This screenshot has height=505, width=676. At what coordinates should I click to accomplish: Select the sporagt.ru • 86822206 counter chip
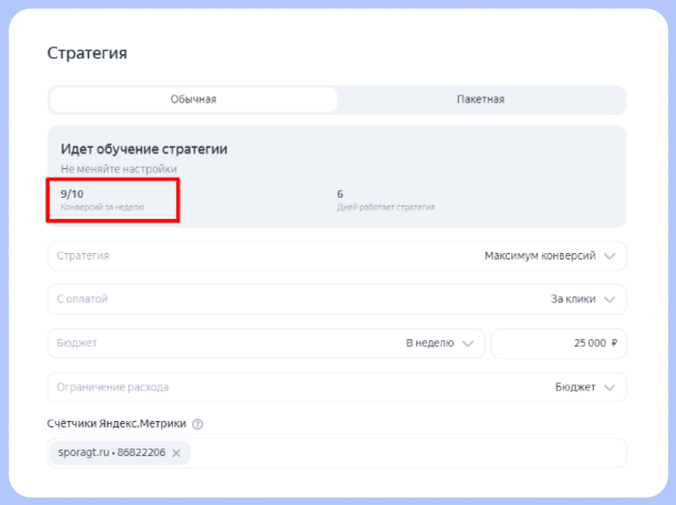(109, 453)
